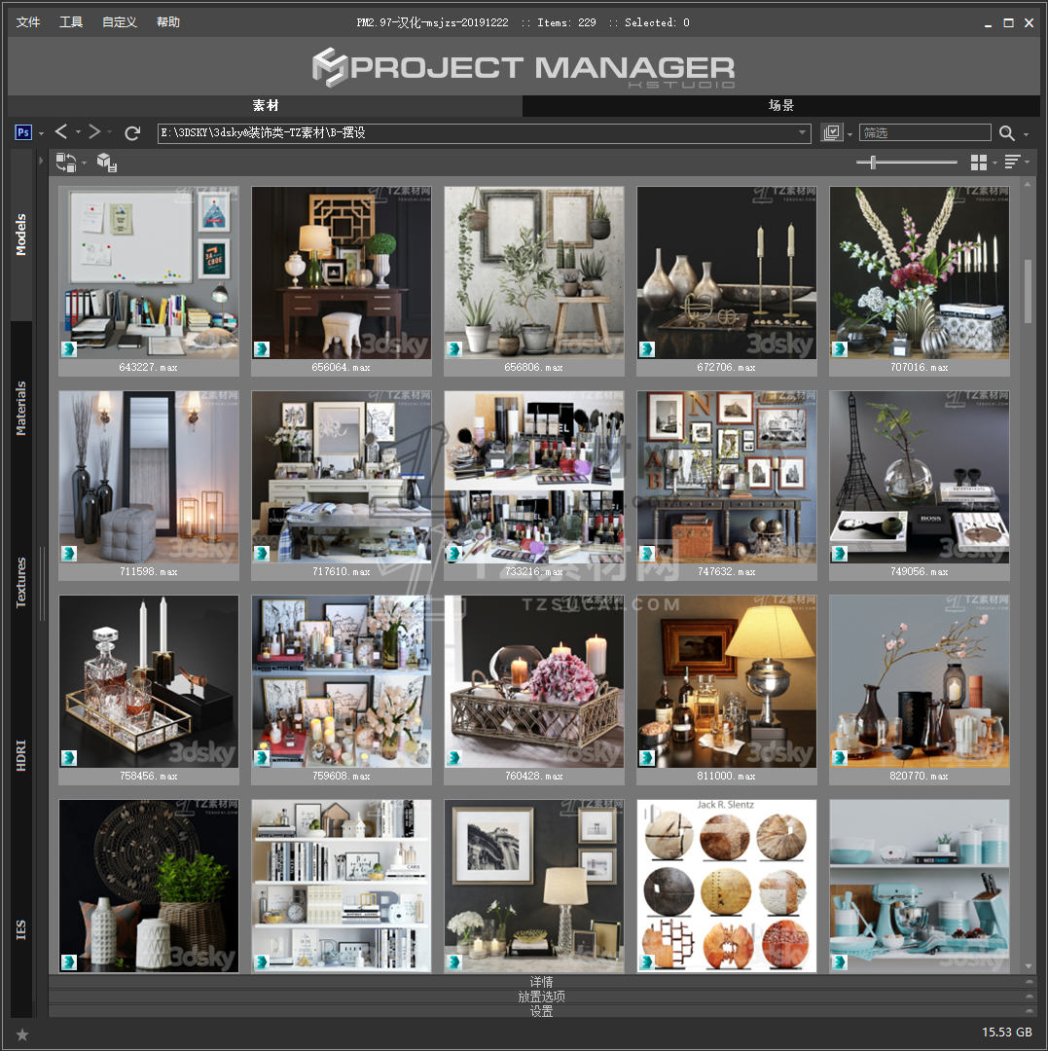Click the folder path address field
Image resolution: width=1048 pixels, height=1051 pixels.
point(484,132)
